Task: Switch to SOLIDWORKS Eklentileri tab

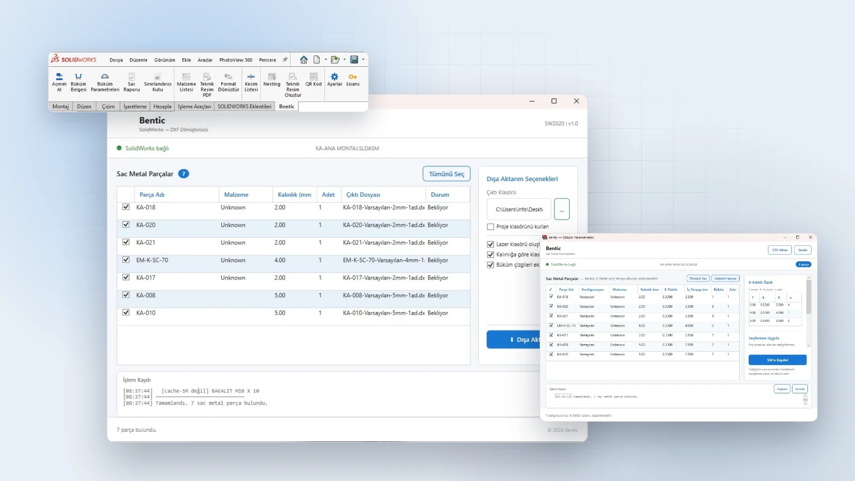Action: 244,106
